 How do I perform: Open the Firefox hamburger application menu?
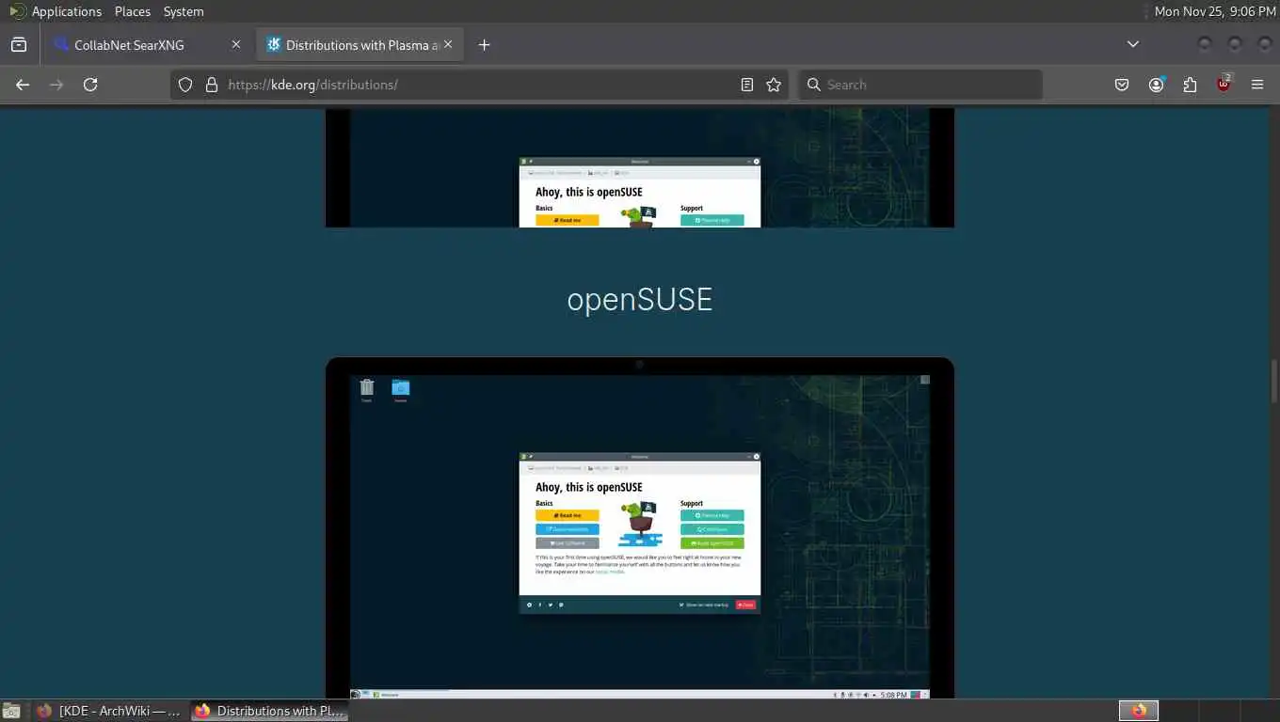1257,85
